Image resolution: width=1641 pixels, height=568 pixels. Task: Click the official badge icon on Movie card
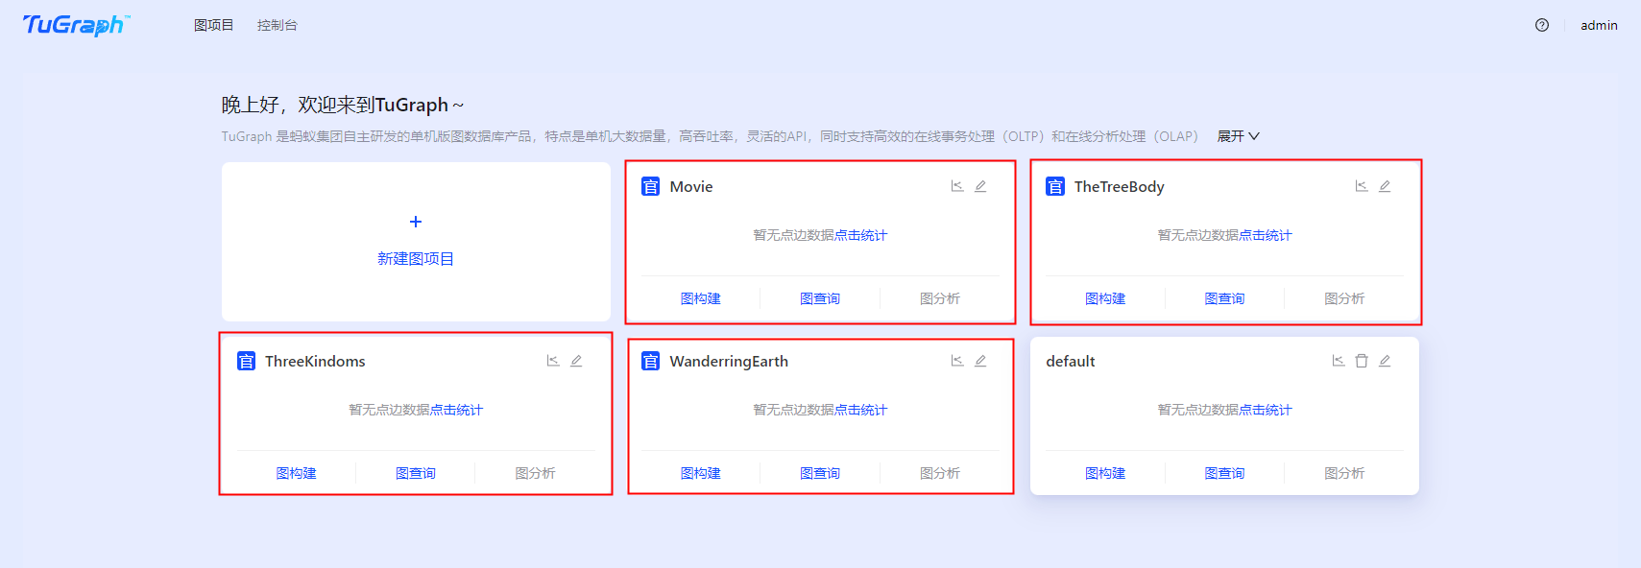651,186
